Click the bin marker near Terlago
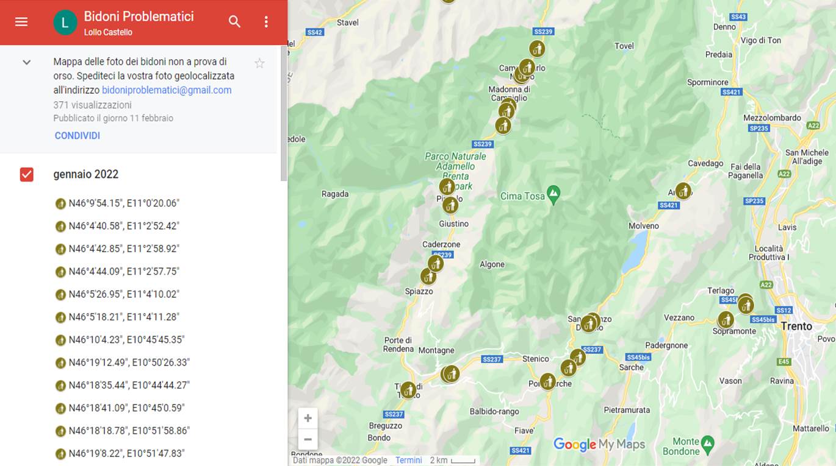 point(746,304)
